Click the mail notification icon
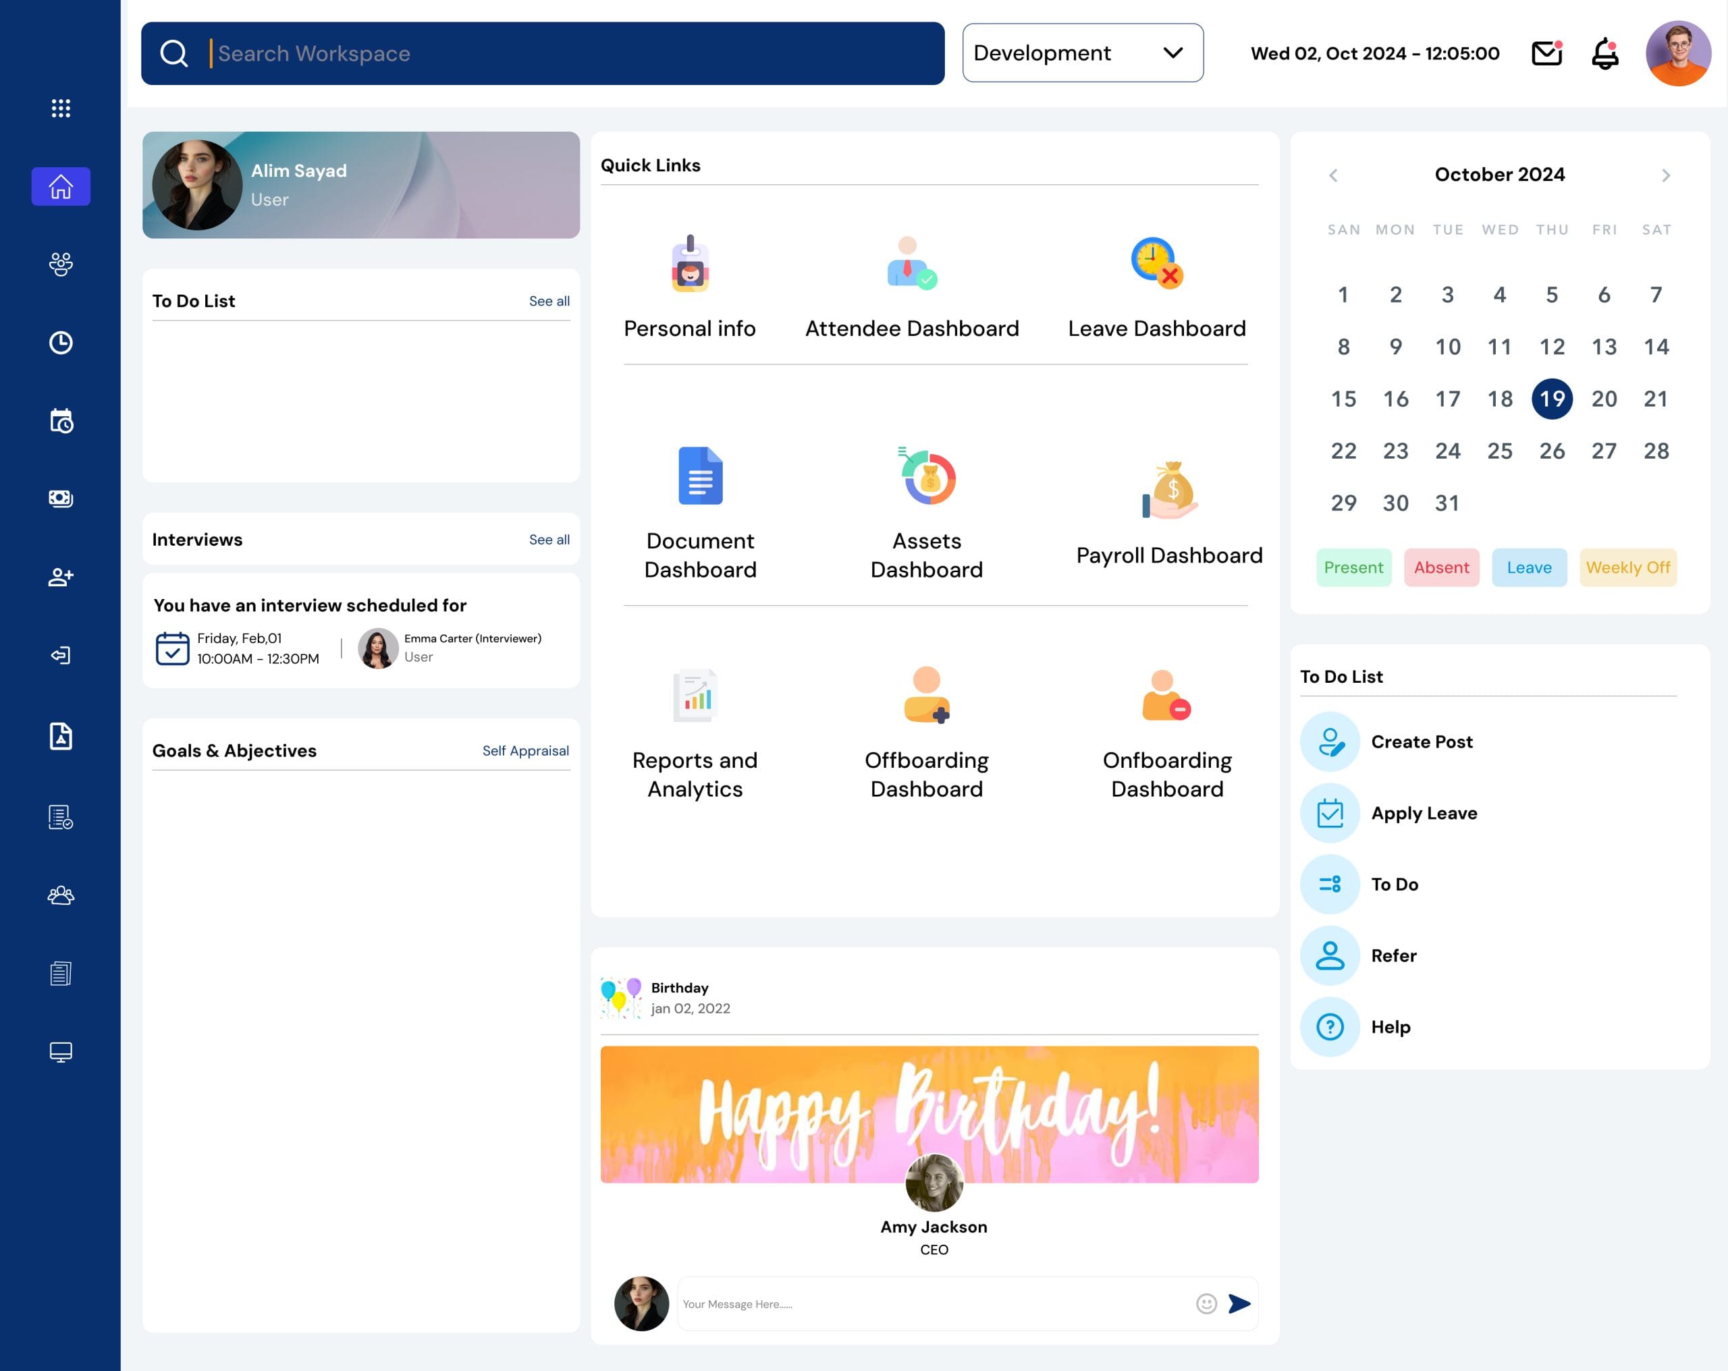Image resolution: width=1728 pixels, height=1371 pixels. (1546, 53)
